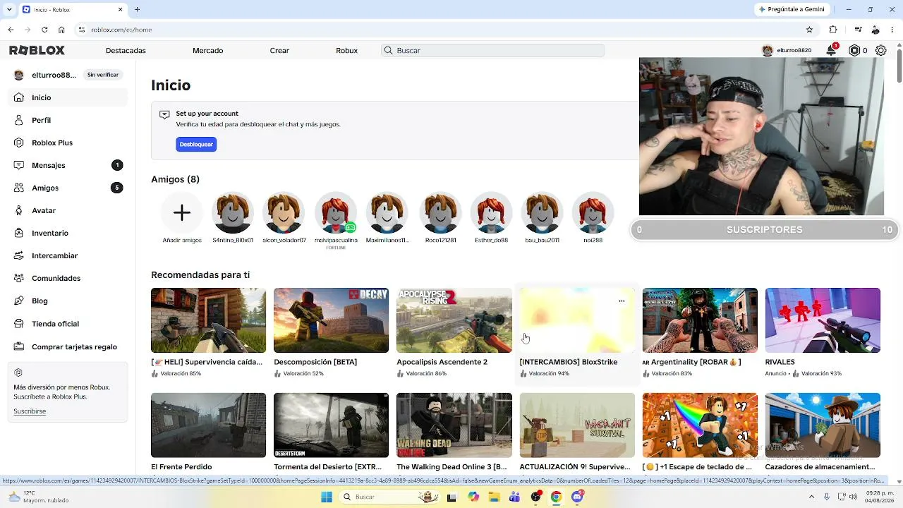The image size is (903, 508).
Task: Open friend S4ntino_Bl0x01's avatar
Action: [233, 212]
